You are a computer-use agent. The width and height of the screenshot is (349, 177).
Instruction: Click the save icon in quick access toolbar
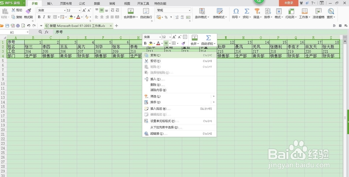click(x=7, y=26)
